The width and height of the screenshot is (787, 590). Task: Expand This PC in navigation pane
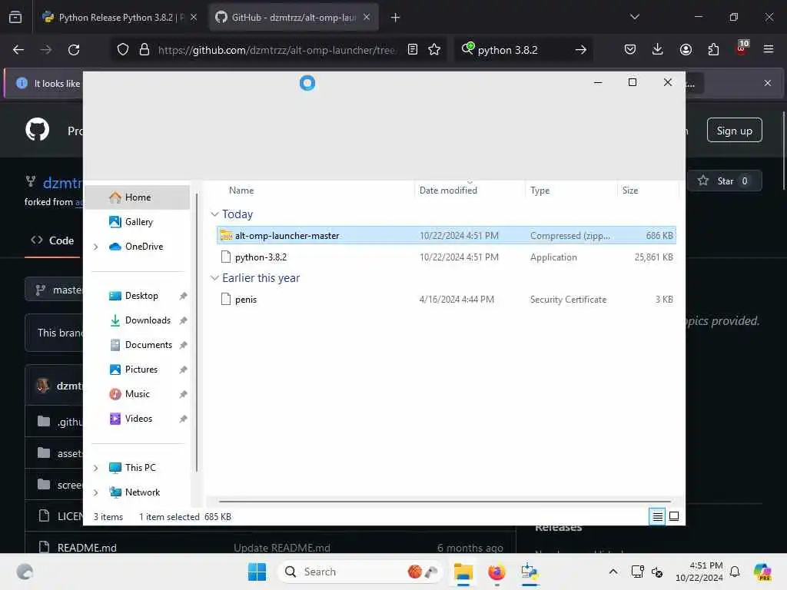point(95,468)
